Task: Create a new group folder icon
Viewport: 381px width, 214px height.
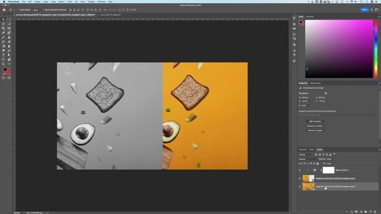Action: tap(366, 212)
